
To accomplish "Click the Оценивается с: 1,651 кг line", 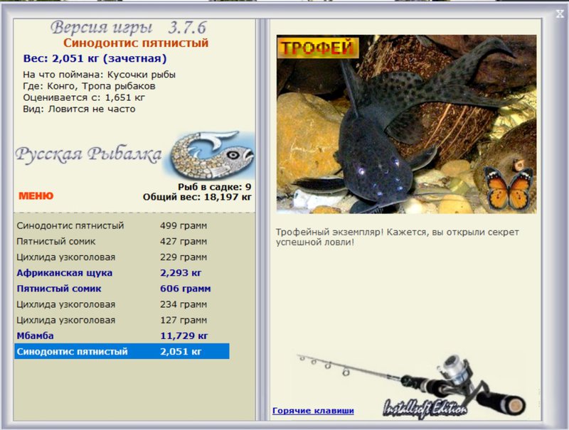I will tap(84, 97).
